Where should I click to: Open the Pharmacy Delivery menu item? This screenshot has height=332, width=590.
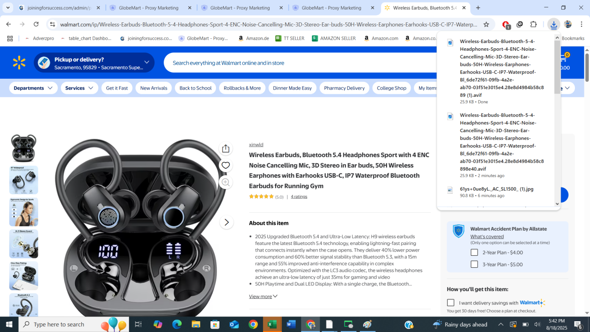tap(344, 88)
